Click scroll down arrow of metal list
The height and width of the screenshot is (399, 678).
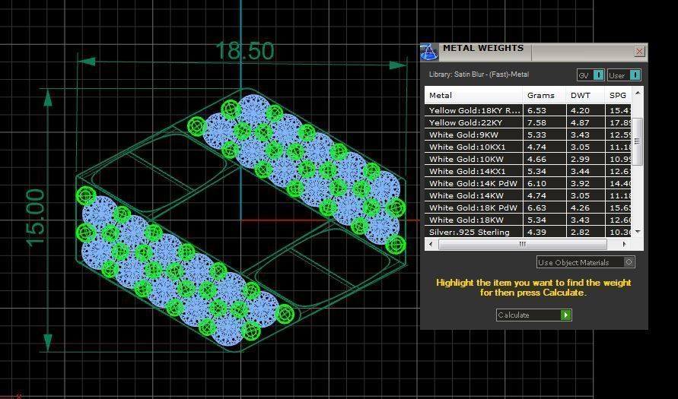coord(637,233)
